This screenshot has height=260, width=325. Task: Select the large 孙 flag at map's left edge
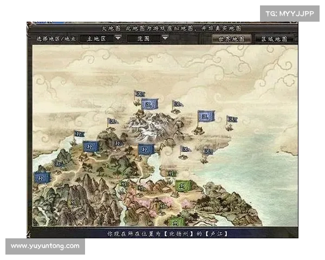click(42, 178)
